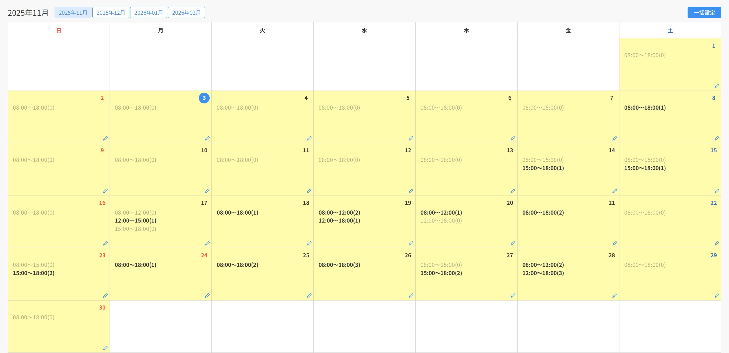The width and height of the screenshot is (729, 353).
Task: Click 15:00〜18:00(2) slot on November 27
Action: pyautogui.click(x=441, y=273)
